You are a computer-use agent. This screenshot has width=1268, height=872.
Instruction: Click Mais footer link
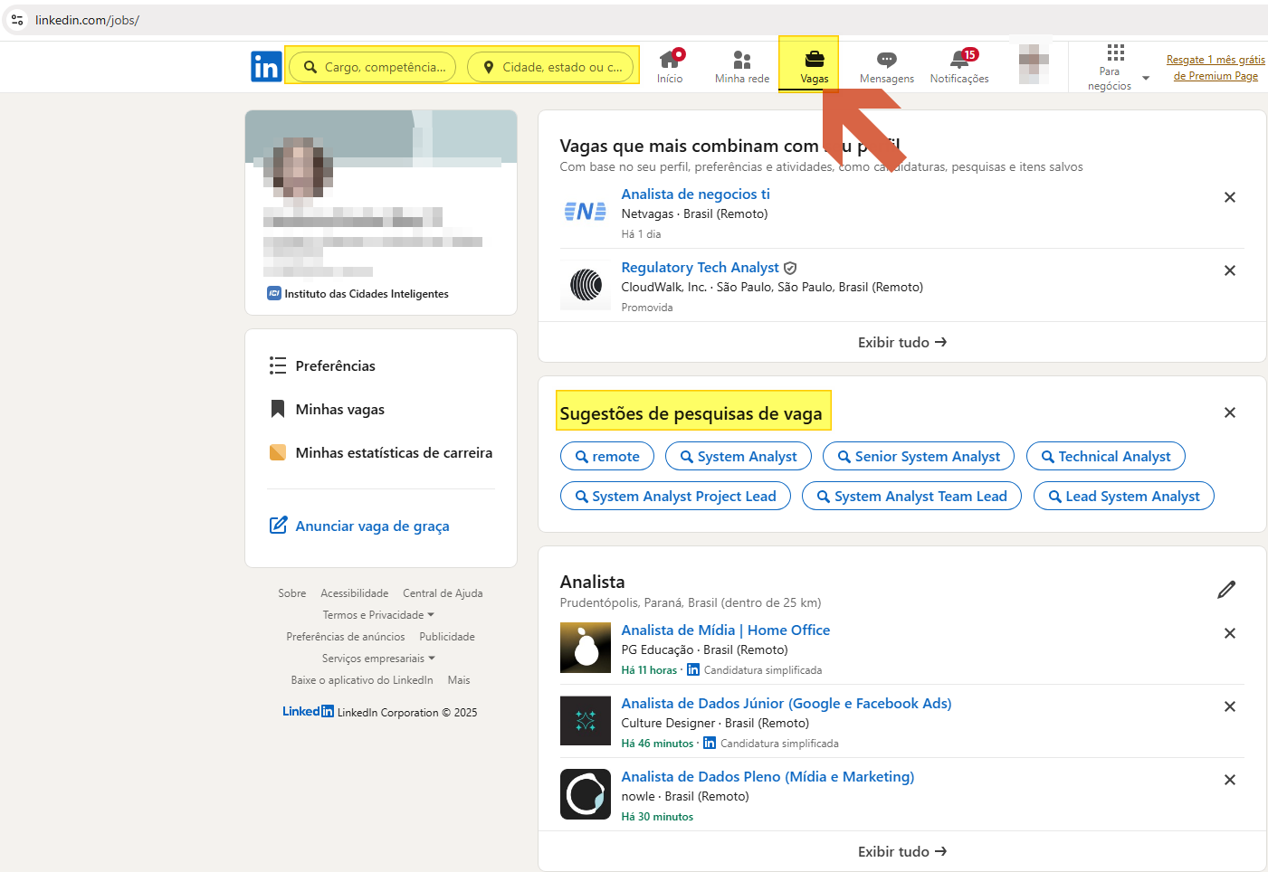459,680
